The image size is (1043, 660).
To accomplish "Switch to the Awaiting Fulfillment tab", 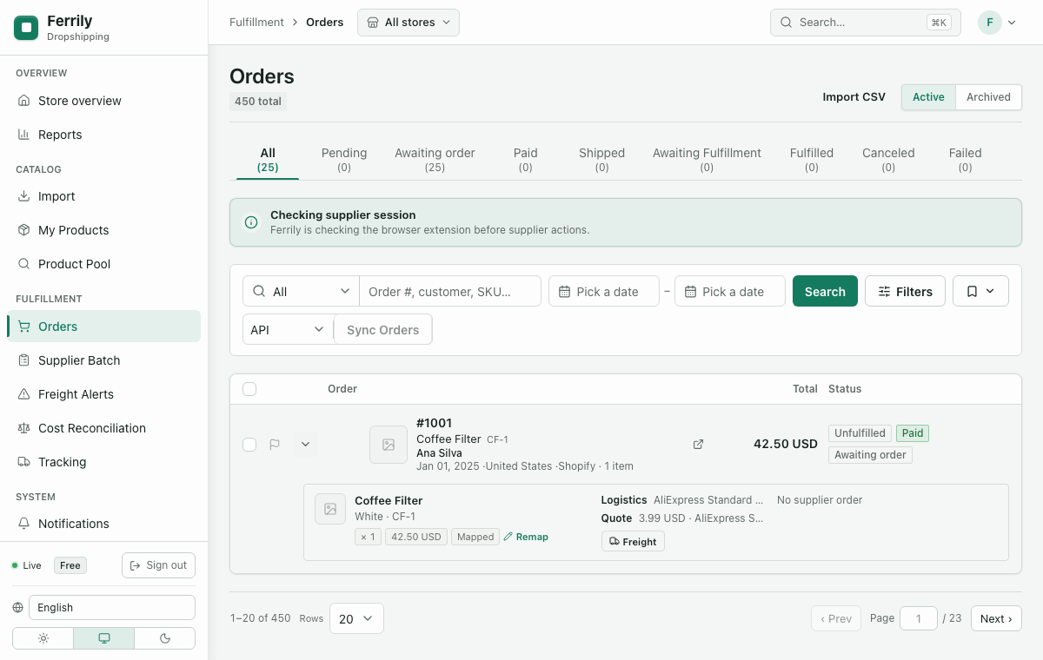I will 707,160.
